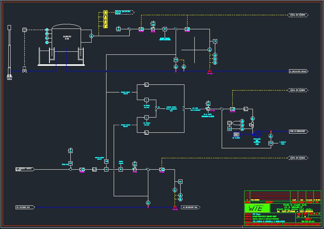Viewport: 324px width, 229px height.
Task: Click the diamond-in-square symbol above the dashed line
Action: point(24,29)
